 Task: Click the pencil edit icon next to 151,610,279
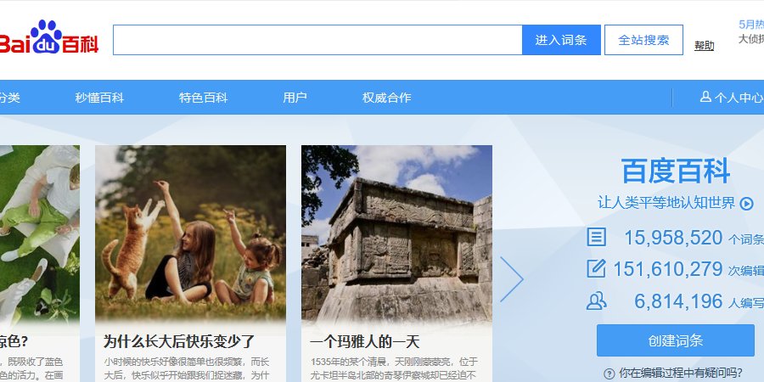coord(596,268)
